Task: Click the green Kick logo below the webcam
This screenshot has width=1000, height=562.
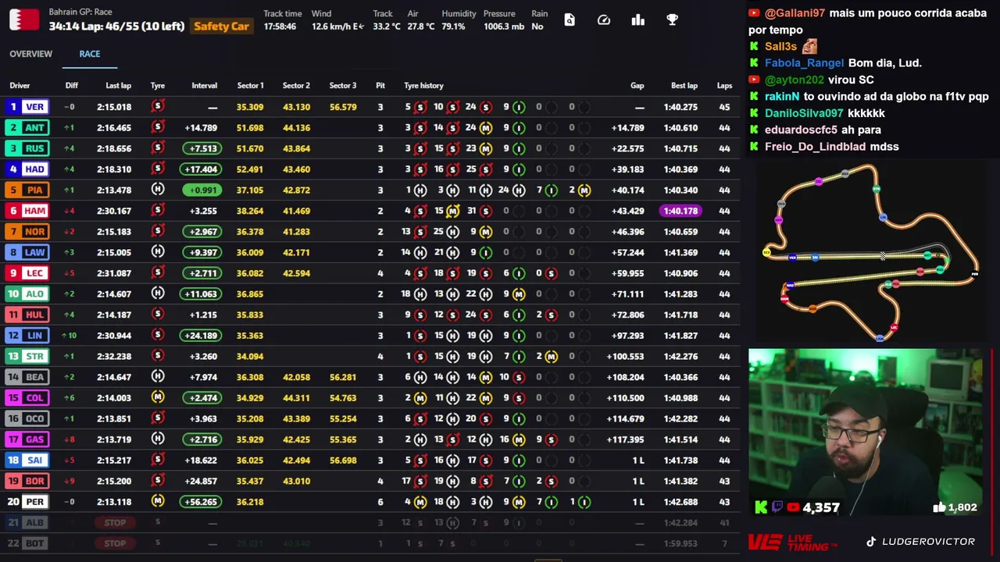Action: click(x=761, y=507)
